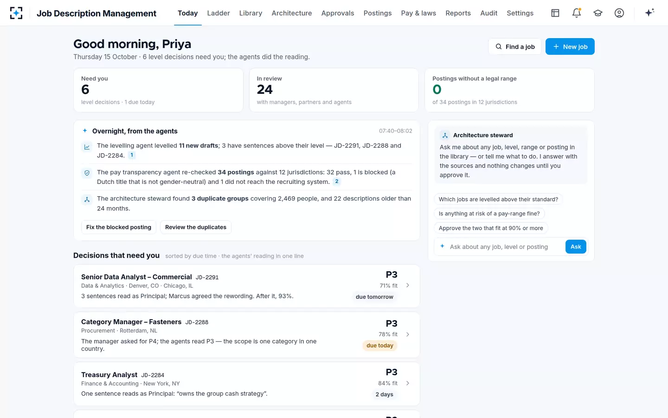Click the architecture steward icon in overnight list
668x418 pixels.
[x=87, y=200]
